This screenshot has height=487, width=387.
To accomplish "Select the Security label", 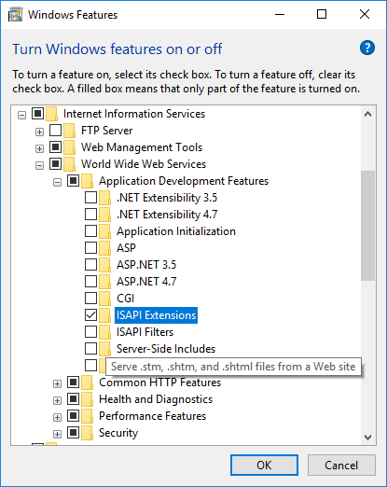I will [x=118, y=433].
